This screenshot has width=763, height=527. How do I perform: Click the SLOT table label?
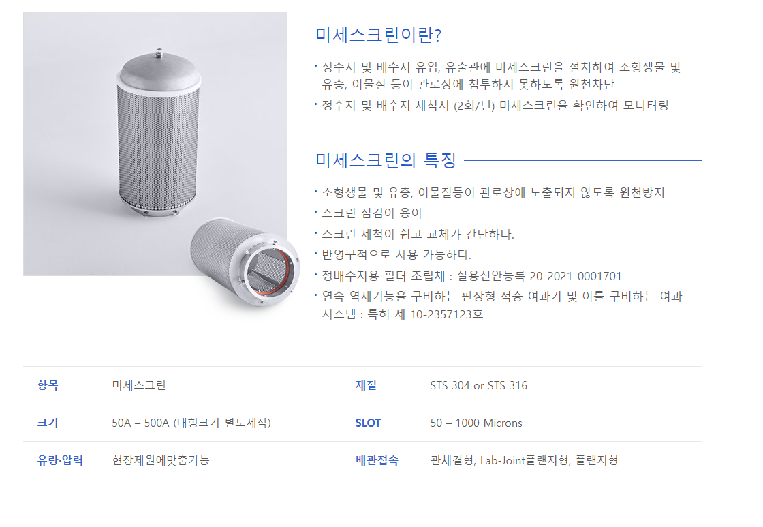pyautogui.click(x=368, y=423)
